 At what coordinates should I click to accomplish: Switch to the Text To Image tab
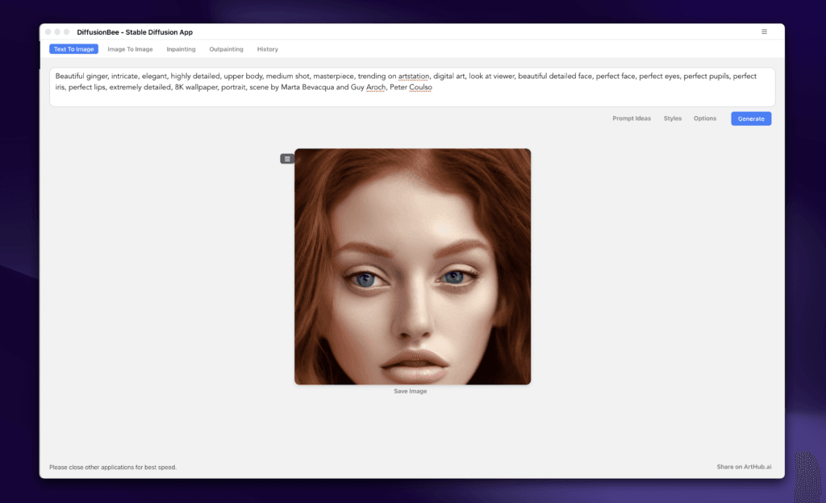pyautogui.click(x=73, y=49)
